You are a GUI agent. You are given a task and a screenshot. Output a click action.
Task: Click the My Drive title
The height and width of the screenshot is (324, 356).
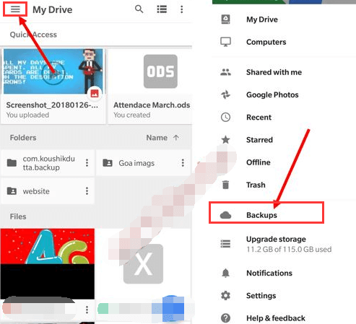pyautogui.click(x=53, y=9)
